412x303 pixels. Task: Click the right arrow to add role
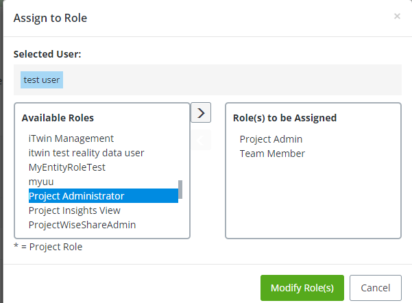[200, 112]
